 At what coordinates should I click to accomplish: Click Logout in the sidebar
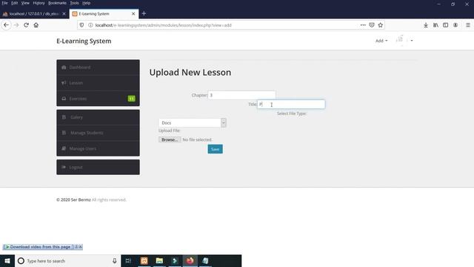pyautogui.click(x=98, y=167)
